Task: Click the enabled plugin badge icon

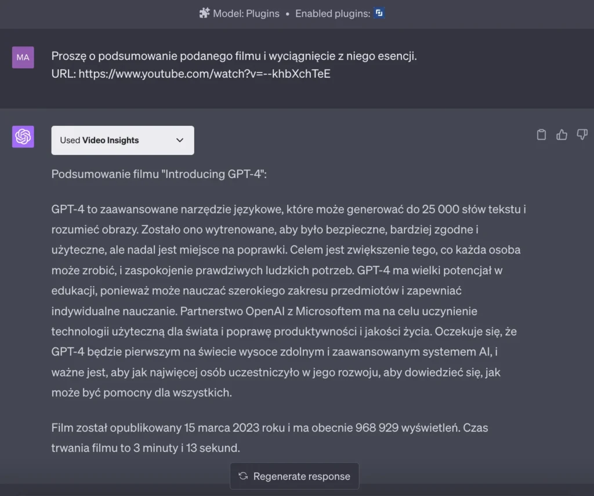Action: coord(379,13)
